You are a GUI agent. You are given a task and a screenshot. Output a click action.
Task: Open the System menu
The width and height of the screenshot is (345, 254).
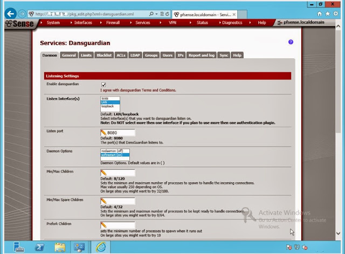point(53,23)
